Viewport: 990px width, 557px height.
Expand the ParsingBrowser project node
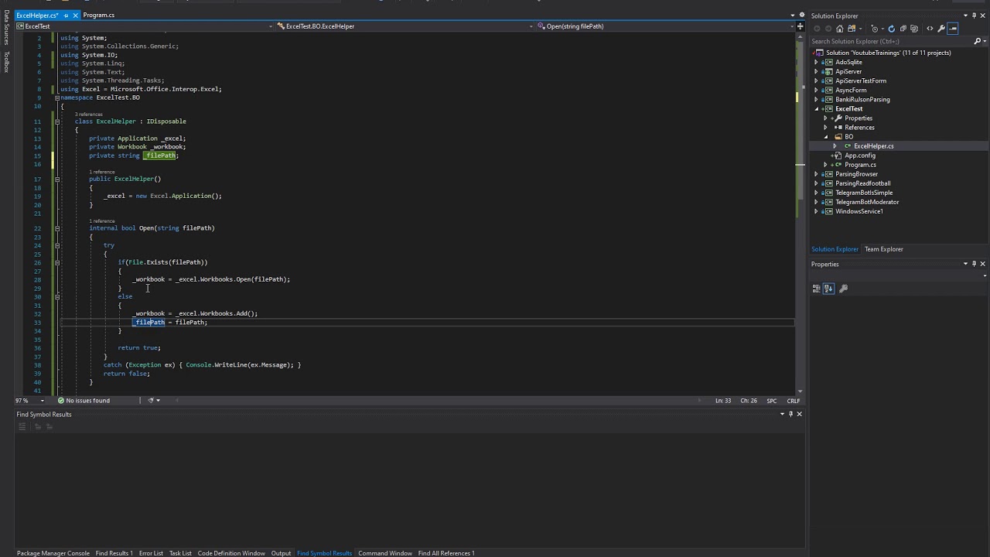click(816, 174)
